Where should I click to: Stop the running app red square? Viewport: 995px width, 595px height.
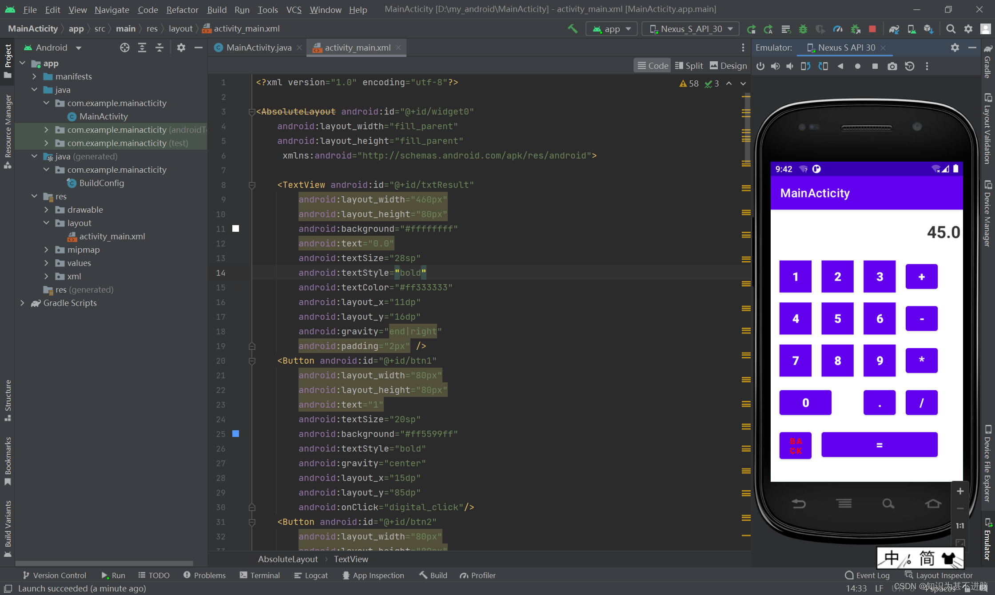tap(872, 29)
